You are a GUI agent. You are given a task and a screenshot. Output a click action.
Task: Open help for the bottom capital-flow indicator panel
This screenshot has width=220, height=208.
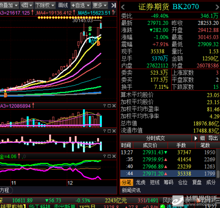click(104, 156)
